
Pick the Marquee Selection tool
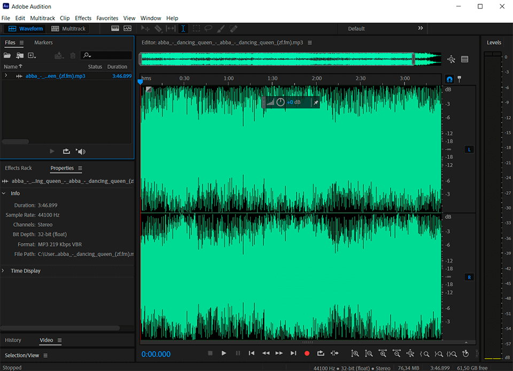tap(196, 29)
